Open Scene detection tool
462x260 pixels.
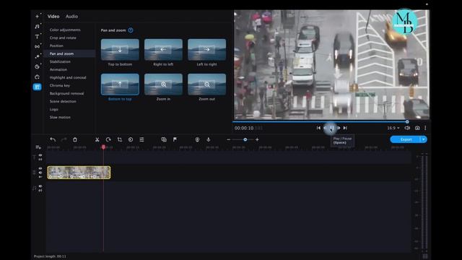[x=63, y=101]
